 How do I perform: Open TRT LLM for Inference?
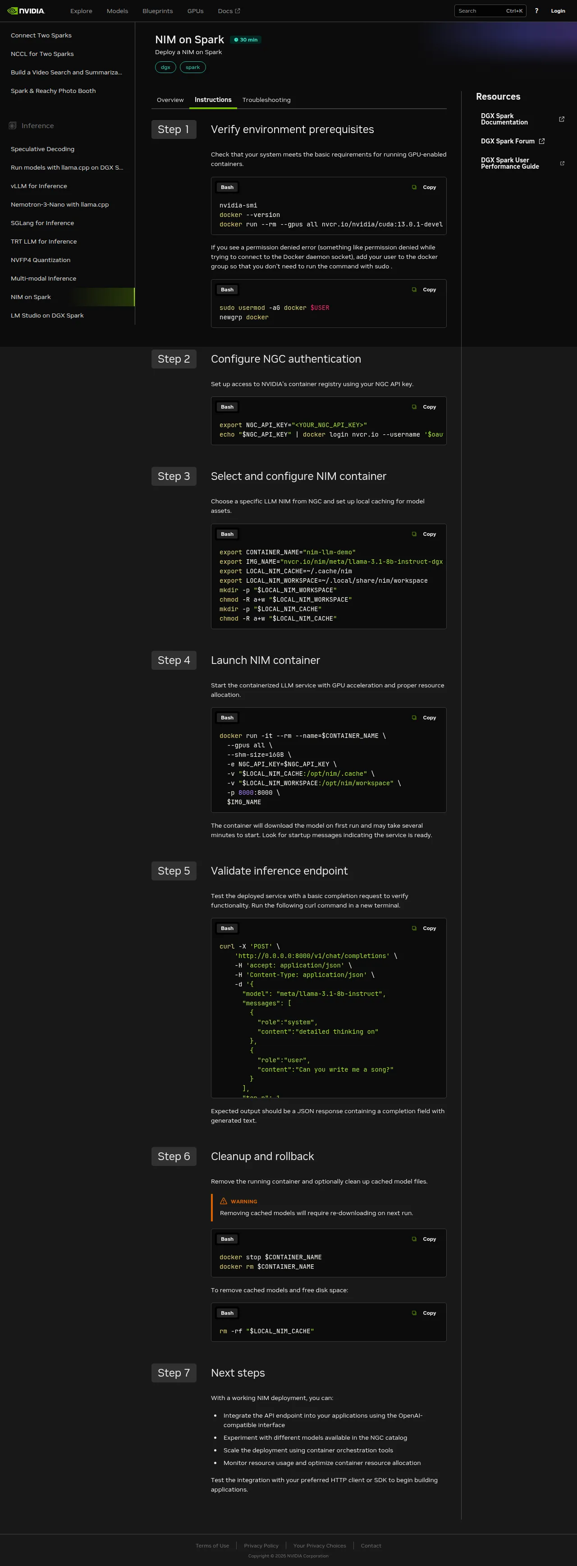coord(44,241)
